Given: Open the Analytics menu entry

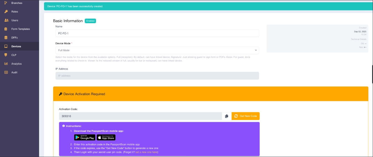Looking at the screenshot, I should (16, 64).
